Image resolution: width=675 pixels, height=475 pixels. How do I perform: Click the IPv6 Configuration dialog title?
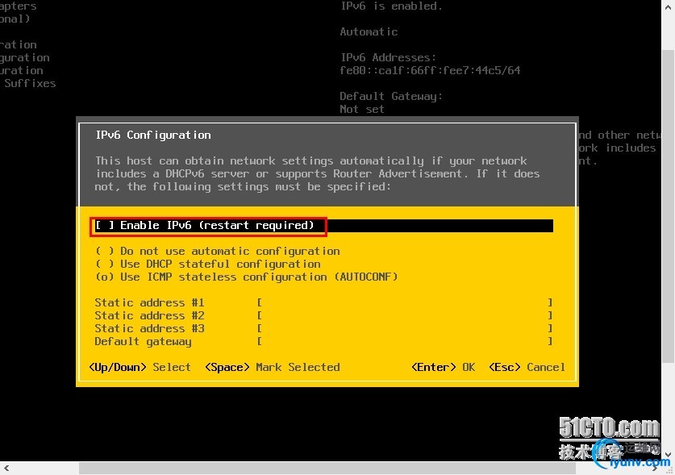[x=153, y=135]
